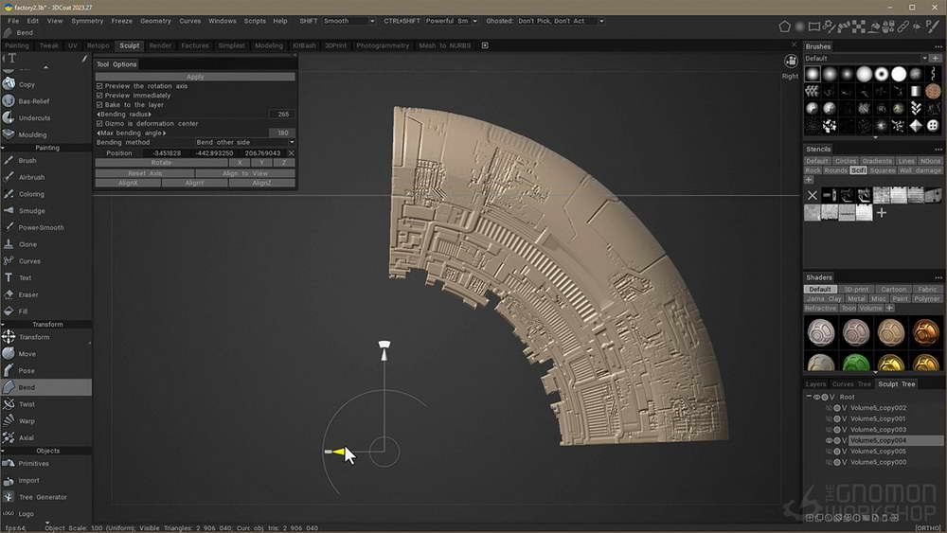Screen dimensions: 947x533
Task: Click the camera icon above Right label
Action: (x=790, y=61)
